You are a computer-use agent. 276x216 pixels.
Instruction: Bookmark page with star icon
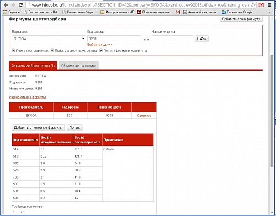tap(253, 5)
